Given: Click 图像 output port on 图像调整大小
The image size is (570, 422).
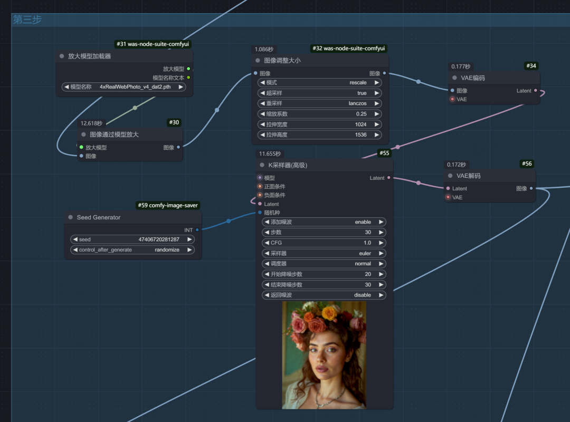Looking at the screenshot, I should pyautogui.click(x=384, y=73).
